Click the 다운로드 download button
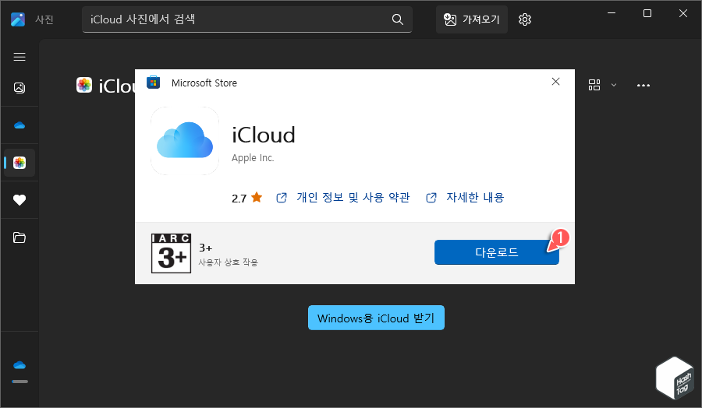Image resolution: width=702 pixels, height=408 pixels. 497,252
